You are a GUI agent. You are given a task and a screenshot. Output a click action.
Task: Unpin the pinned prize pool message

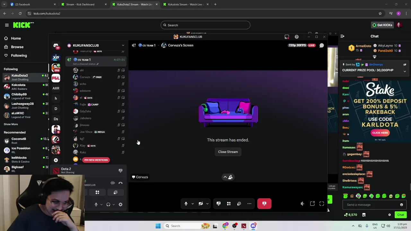(405, 64)
